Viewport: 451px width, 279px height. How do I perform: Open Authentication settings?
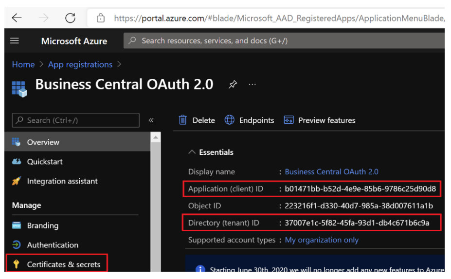[53, 245]
